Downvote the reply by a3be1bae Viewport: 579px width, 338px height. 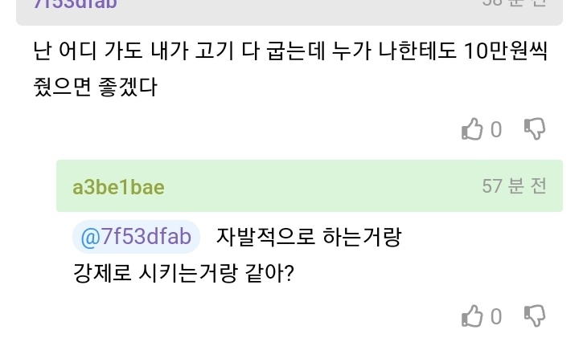535,316
